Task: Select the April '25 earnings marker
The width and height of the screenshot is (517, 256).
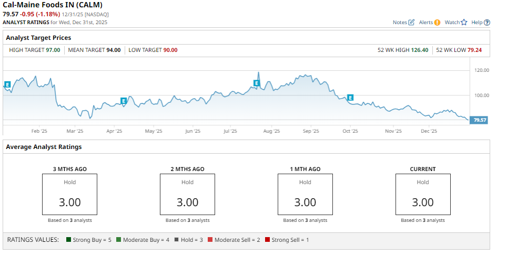Action: point(124,101)
